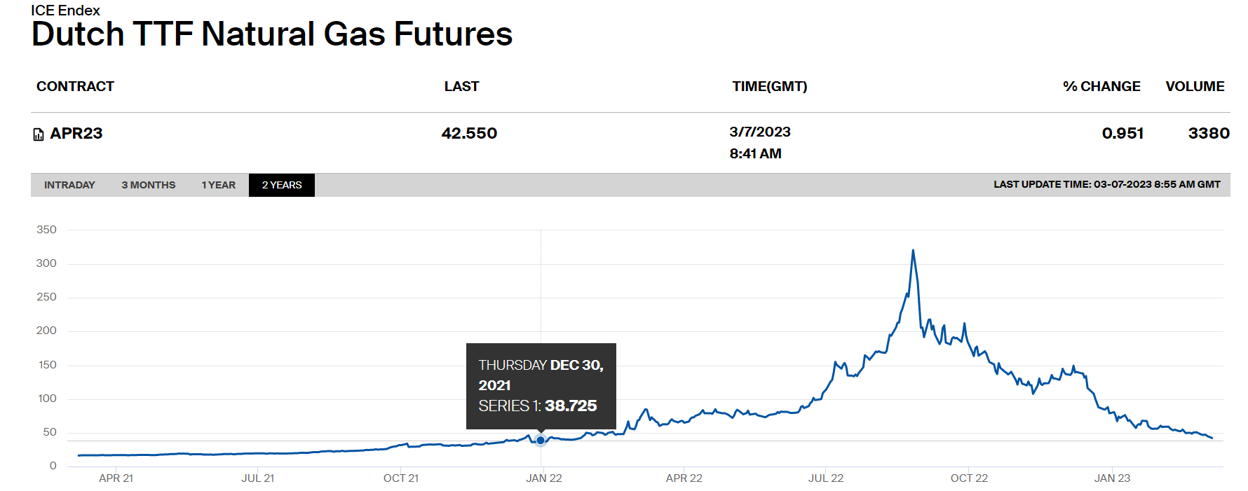Click the highest peak of the price line
The width and height of the screenshot is (1248, 491).
[x=913, y=250]
